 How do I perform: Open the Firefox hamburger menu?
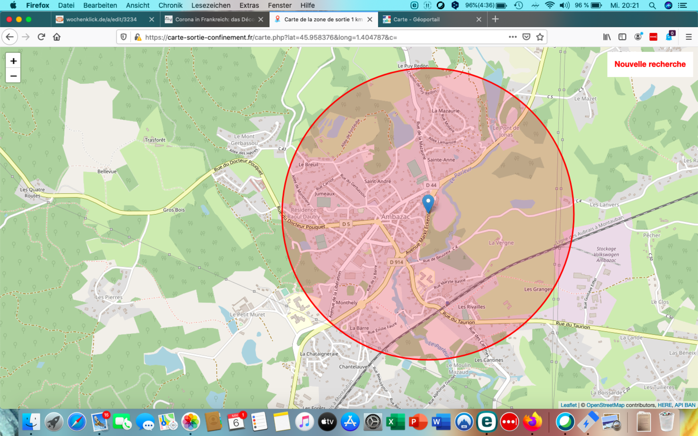click(x=688, y=37)
